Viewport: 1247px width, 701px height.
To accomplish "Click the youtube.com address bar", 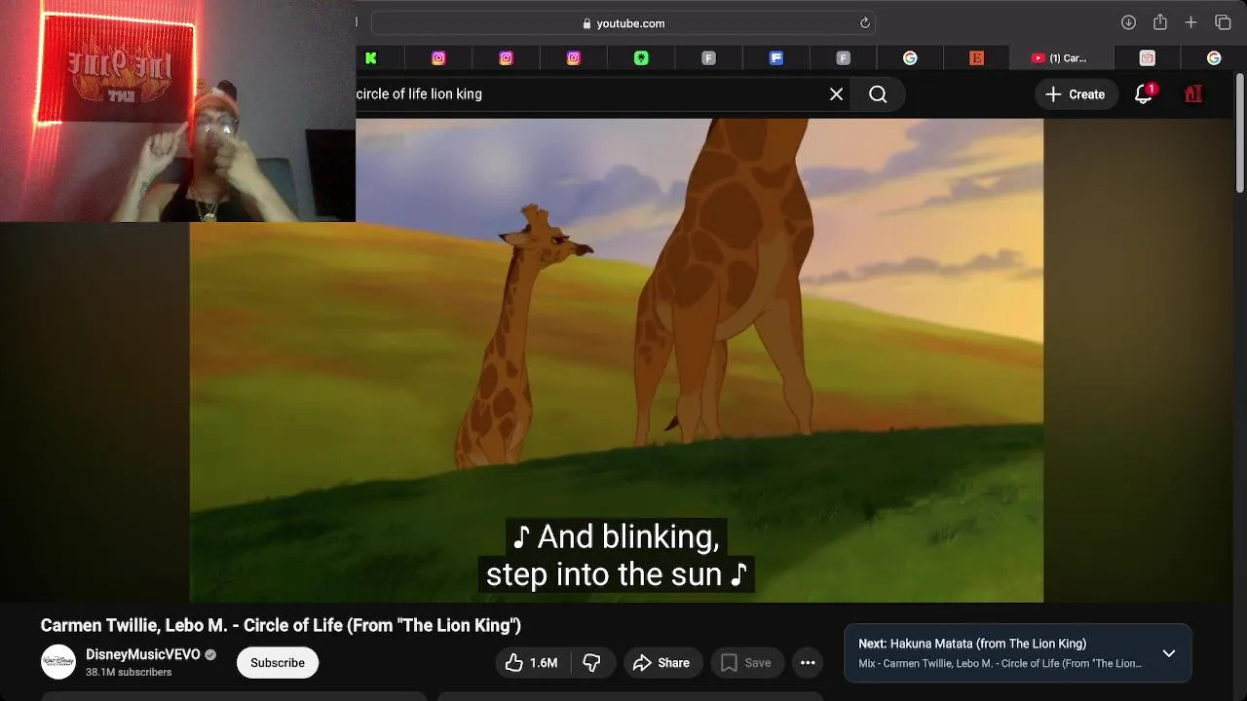I will click(623, 23).
